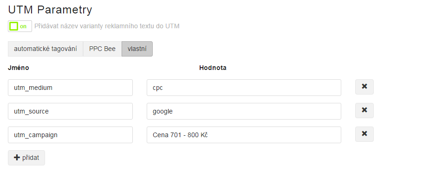Viewport: 429px width, 171px height.
Task: Click the Hodnota column header
Action: [x=213, y=68]
